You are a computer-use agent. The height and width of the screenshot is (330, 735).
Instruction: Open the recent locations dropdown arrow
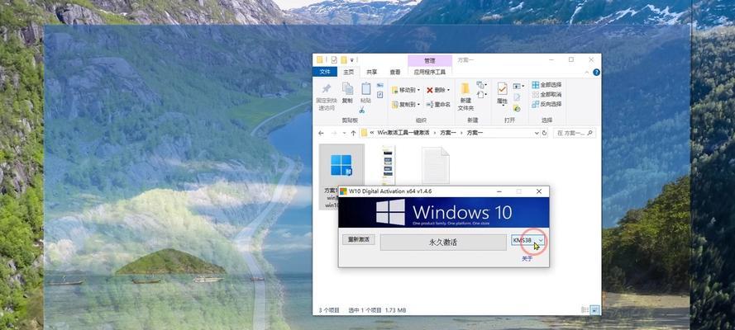click(345, 133)
